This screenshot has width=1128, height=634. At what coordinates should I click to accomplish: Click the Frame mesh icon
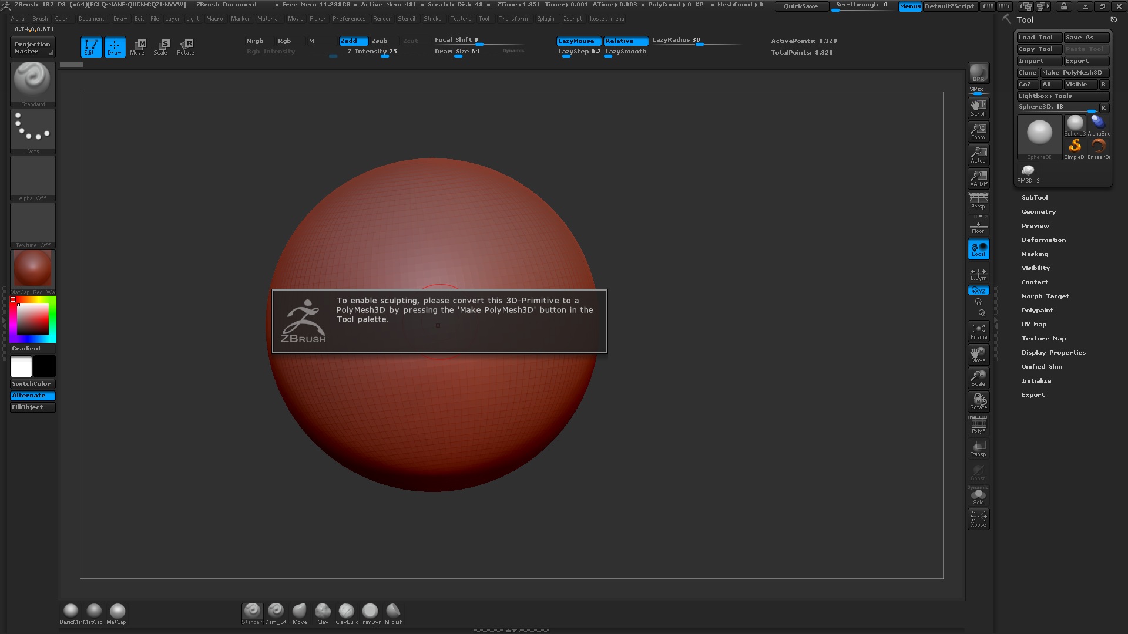click(978, 331)
